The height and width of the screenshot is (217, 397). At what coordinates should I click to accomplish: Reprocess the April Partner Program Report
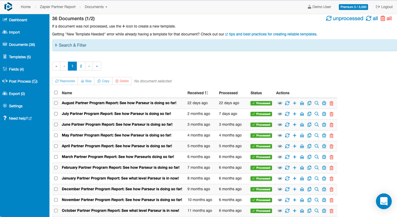coord(287,146)
